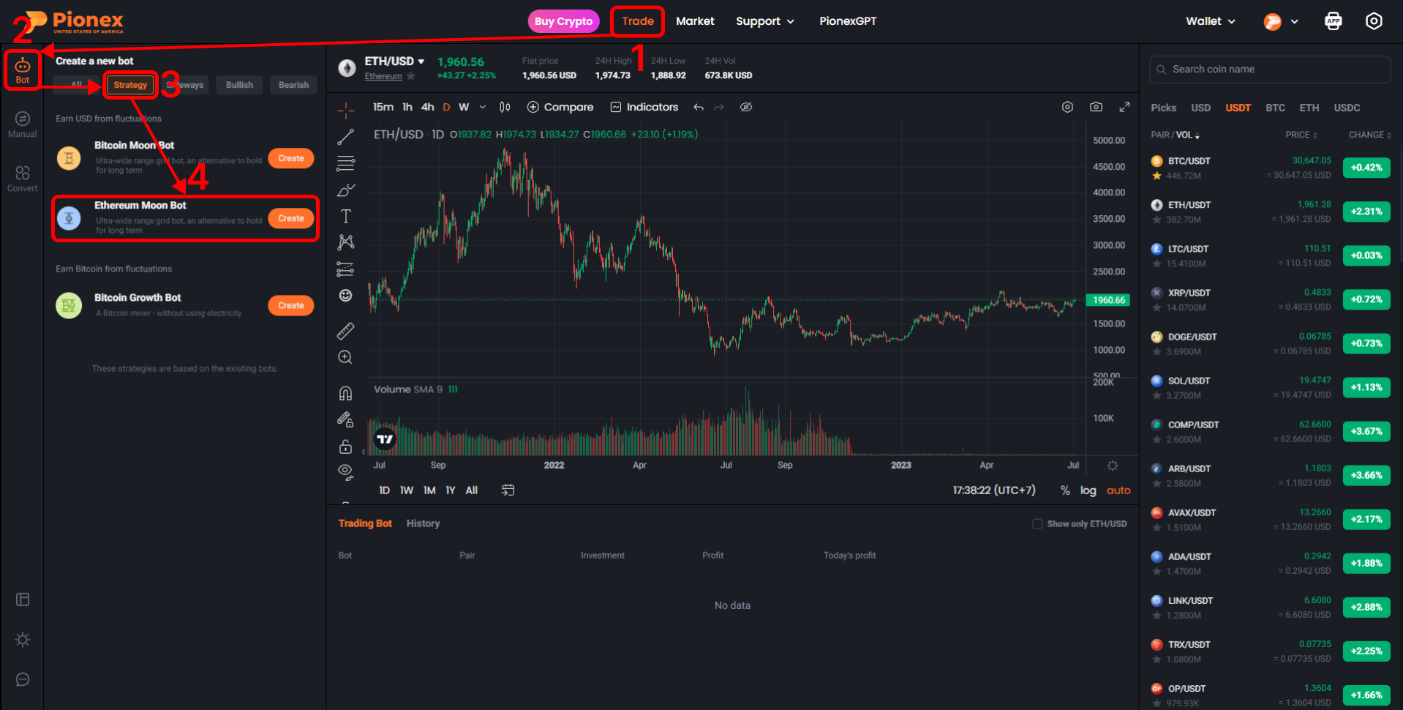This screenshot has width=1403, height=710.
Task: Check the Show only ETH/USD checkbox
Action: (x=1037, y=523)
